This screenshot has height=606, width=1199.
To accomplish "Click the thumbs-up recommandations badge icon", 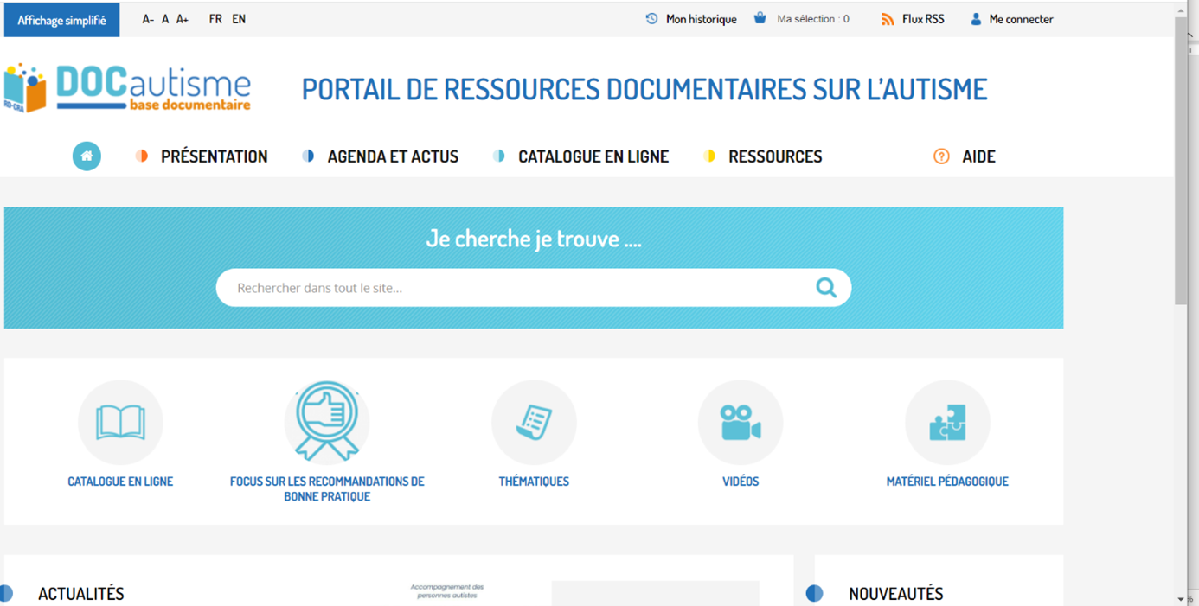I will 327,421.
